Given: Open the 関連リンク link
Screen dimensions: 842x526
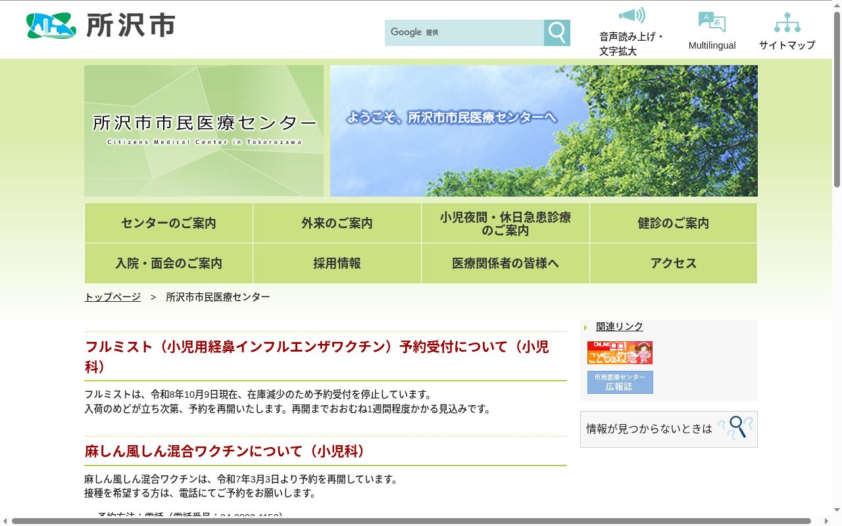Looking at the screenshot, I should click(x=620, y=327).
